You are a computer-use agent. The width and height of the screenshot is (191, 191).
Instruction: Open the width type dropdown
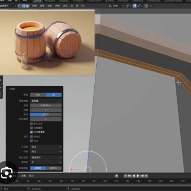point(46,101)
